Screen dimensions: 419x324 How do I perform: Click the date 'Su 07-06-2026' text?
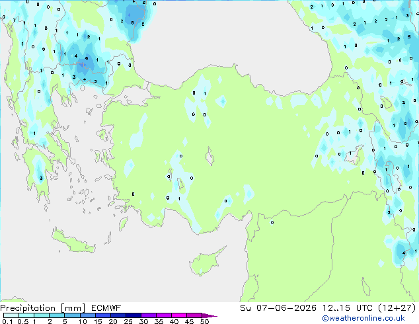click(278, 308)
